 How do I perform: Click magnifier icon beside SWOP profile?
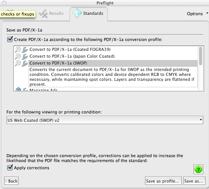pos(18,63)
